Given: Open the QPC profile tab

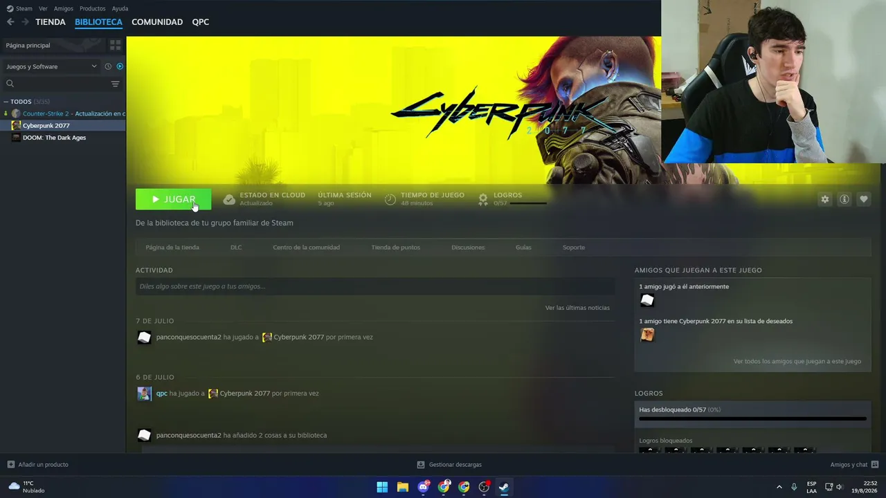Looking at the screenshot, I should point(201,22).
